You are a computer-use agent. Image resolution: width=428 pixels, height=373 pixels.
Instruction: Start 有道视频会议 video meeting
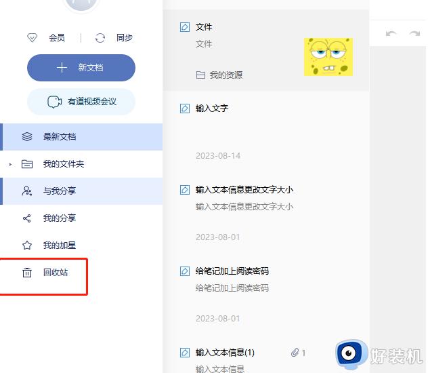(81, 101)
